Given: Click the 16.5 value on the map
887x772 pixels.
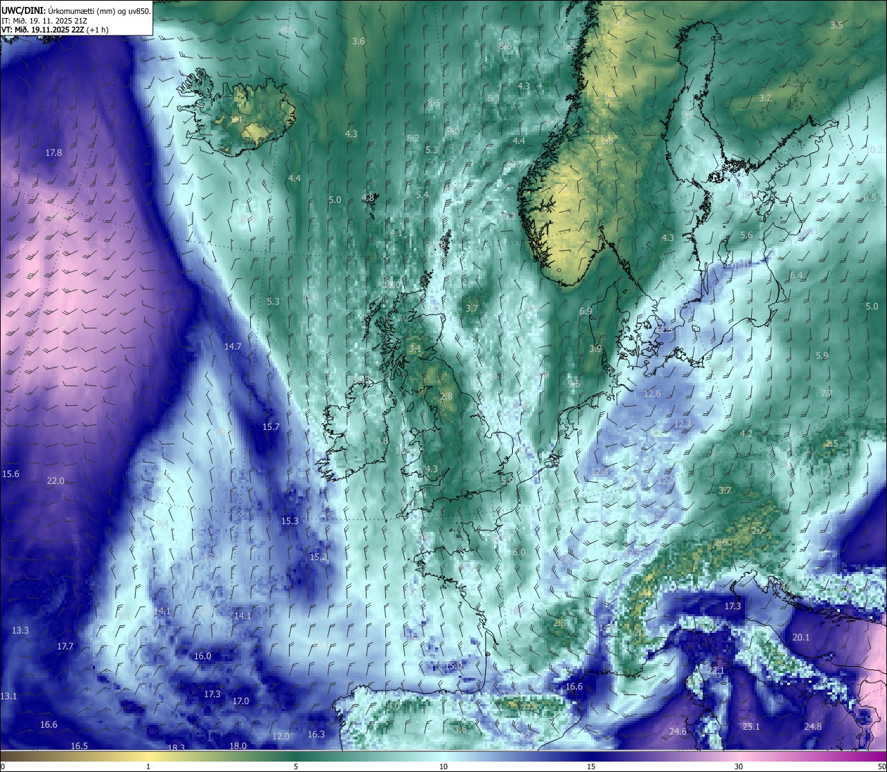Looking at the screenshot, I should [79, 746].
